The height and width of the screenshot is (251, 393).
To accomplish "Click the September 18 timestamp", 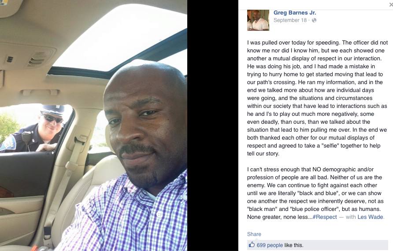I will (x=290, y=20).
